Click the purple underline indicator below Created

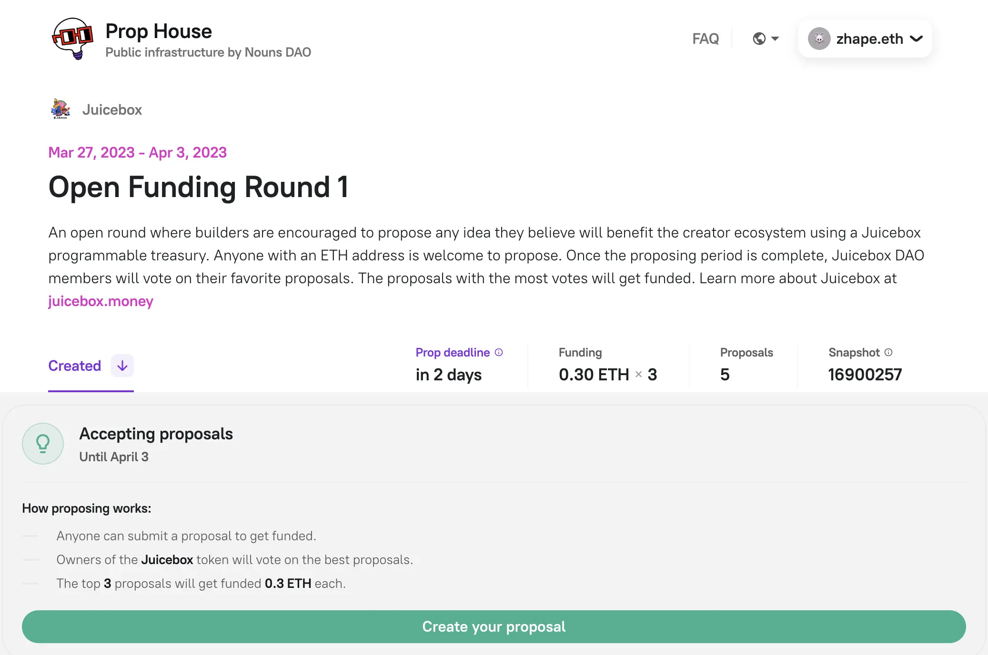[x=91, y=390]
